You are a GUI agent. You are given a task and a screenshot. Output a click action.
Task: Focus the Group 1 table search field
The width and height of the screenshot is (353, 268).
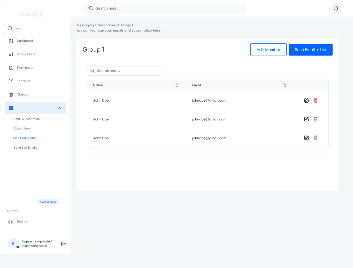124,71
